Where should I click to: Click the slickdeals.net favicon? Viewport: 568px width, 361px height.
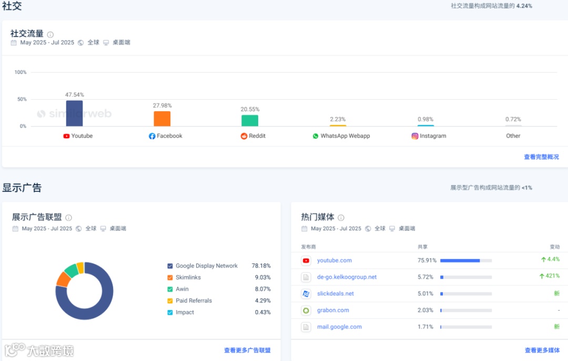pos(306,294)
